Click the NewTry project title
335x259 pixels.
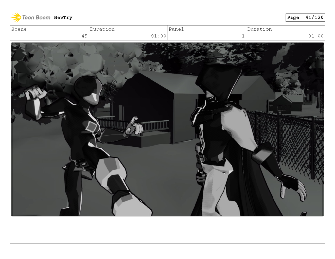pyautogui.click(x=63, y=17)
